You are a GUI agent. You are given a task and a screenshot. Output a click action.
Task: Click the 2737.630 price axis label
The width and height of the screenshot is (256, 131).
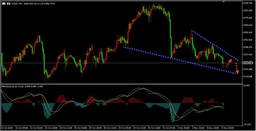click(x=248, y=55)
